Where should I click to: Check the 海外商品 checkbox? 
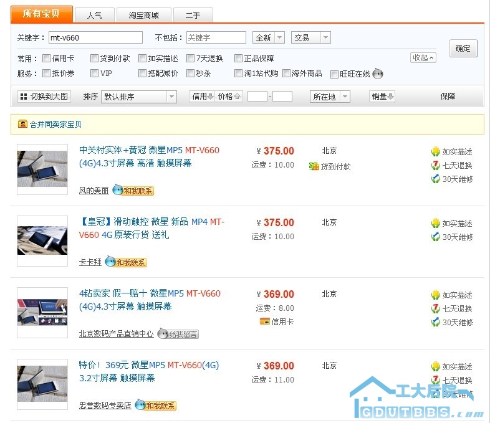[x=286, y=73]
